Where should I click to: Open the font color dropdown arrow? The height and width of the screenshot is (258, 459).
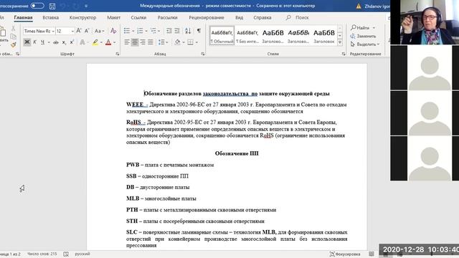click(115, 43)
